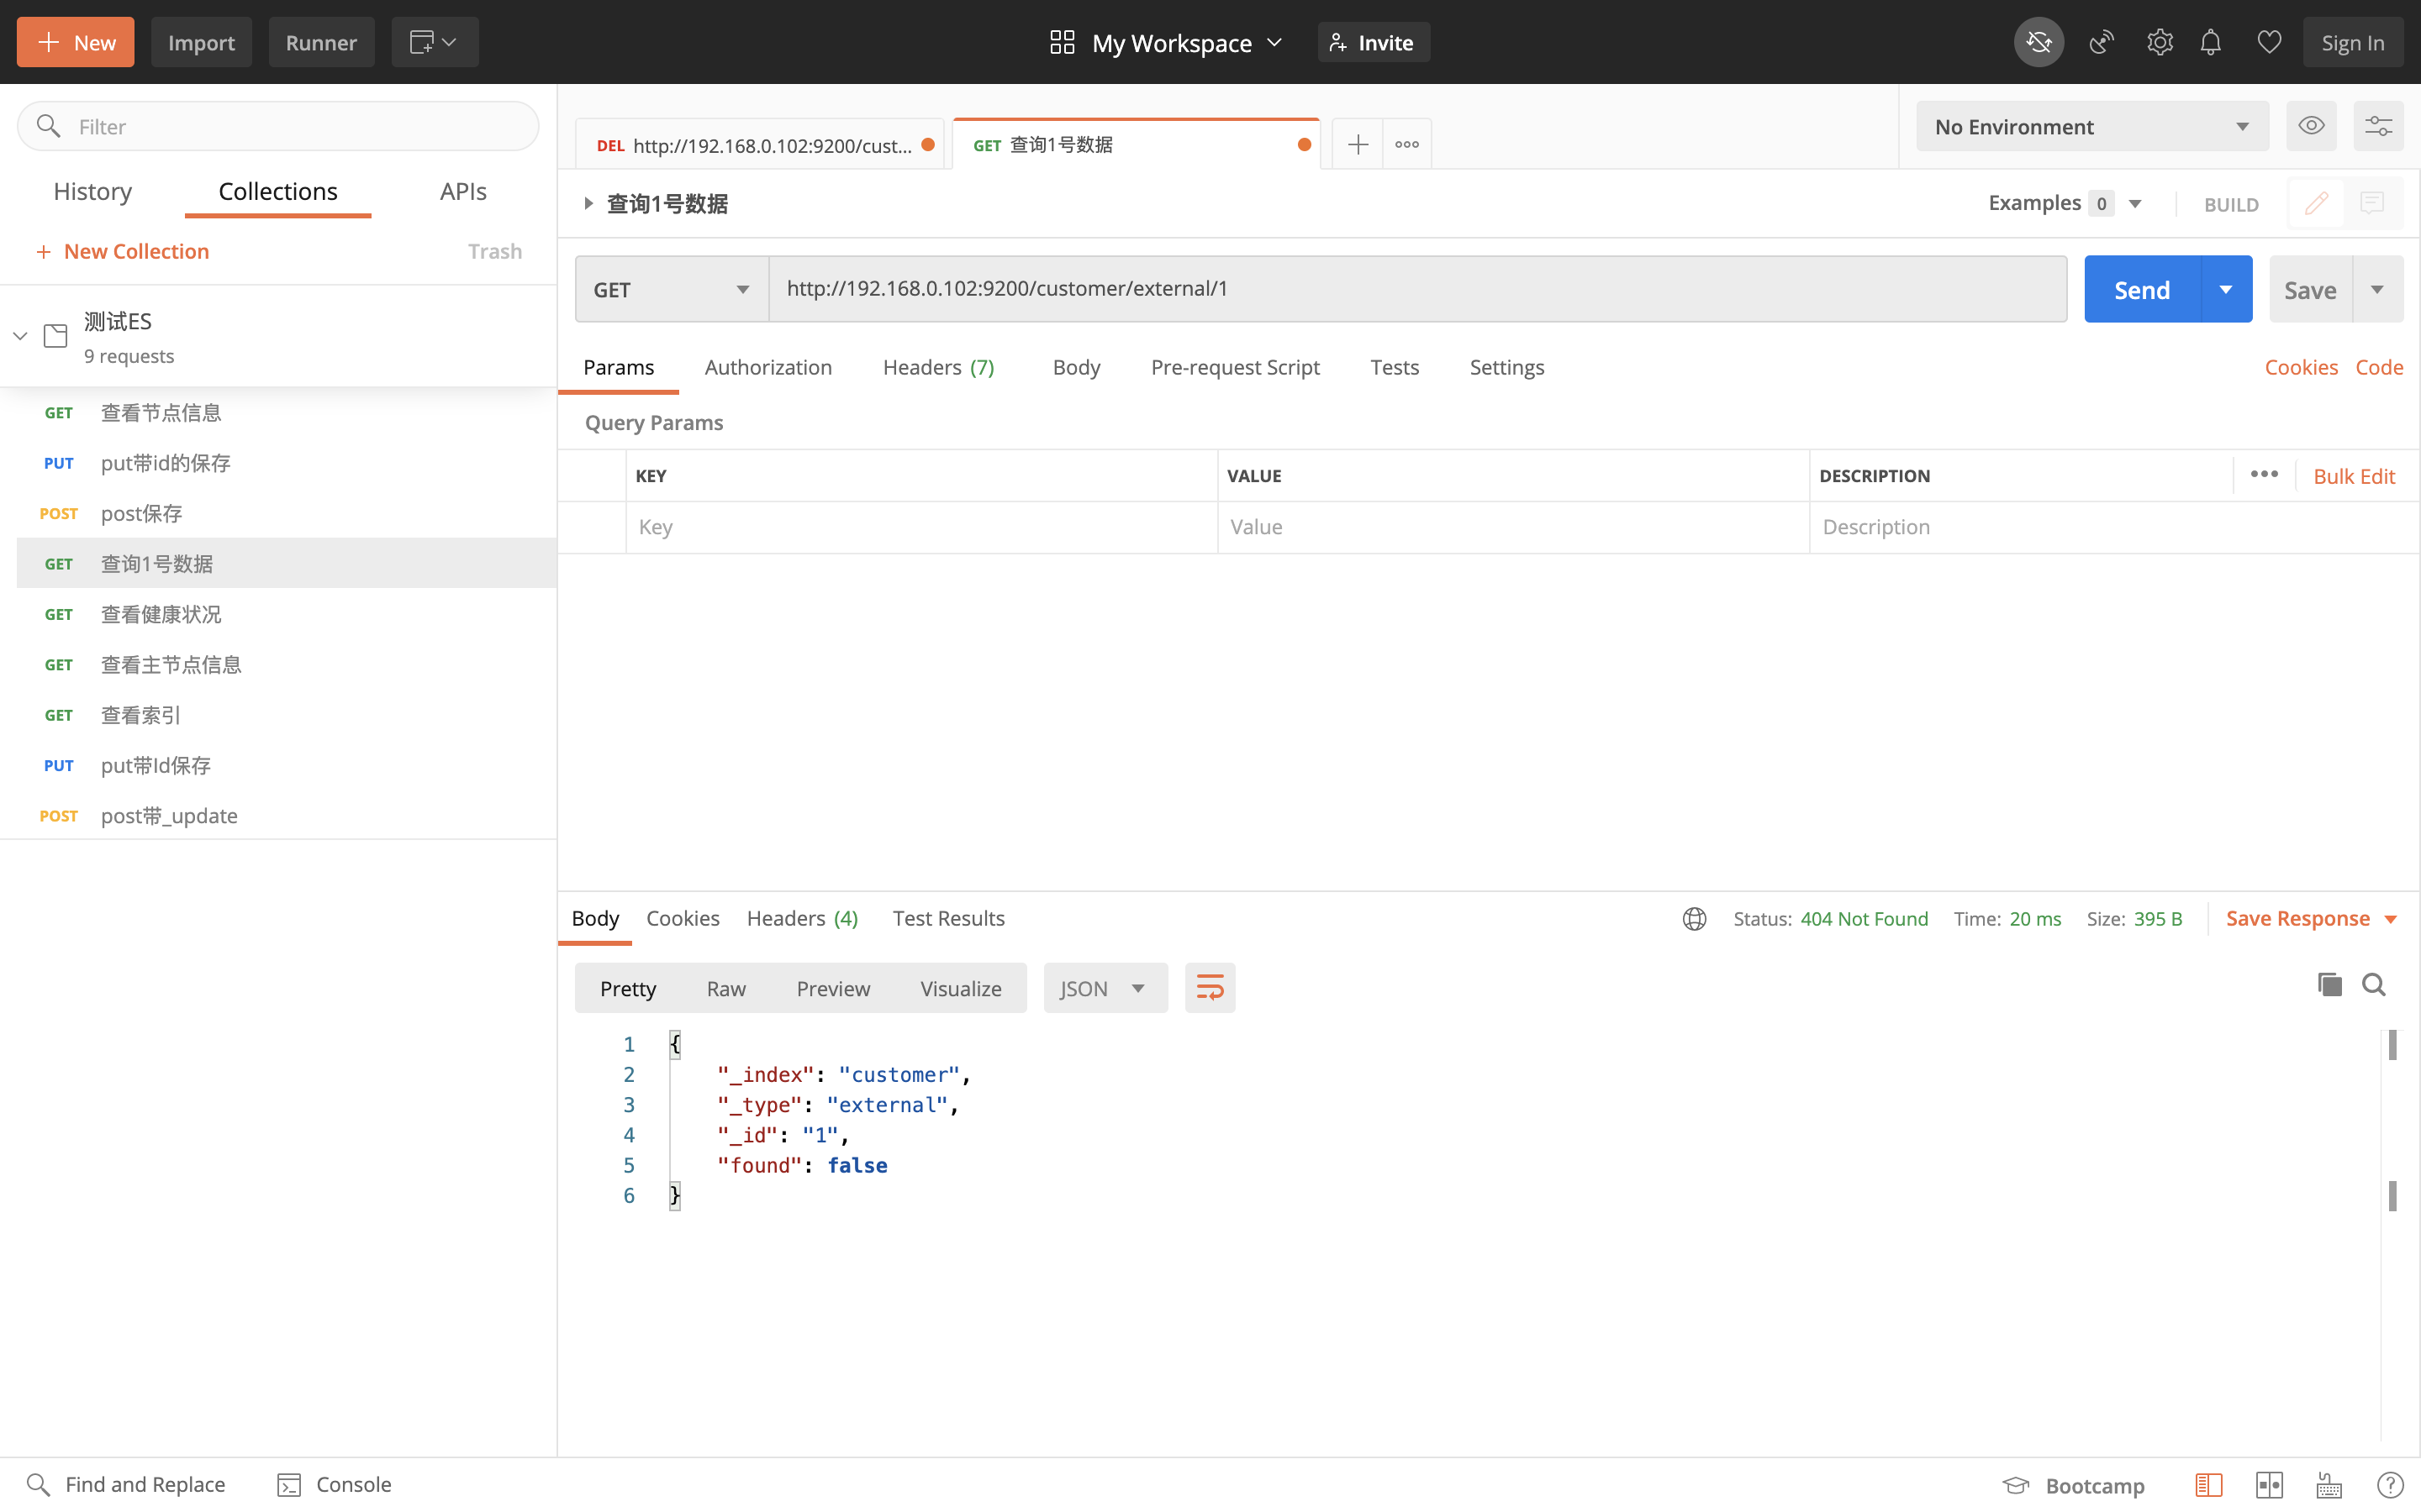Click the Copy icon in response body
The image size is (2421, 1512).
[x=2330, y=984]
